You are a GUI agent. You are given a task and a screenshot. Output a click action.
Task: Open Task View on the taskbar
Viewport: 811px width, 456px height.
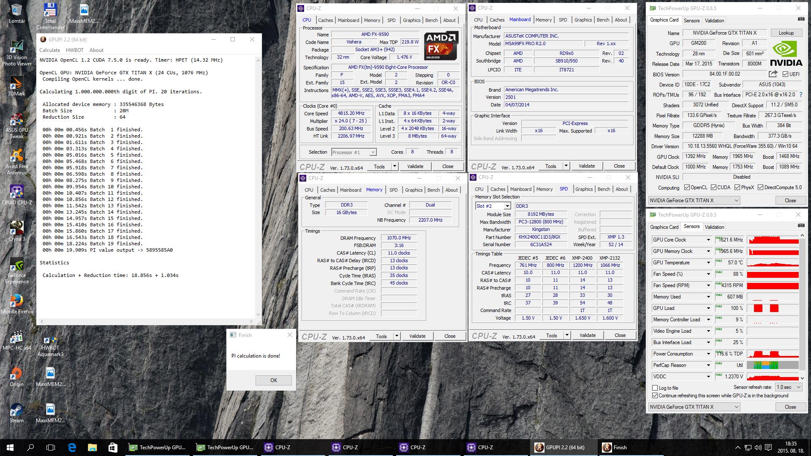point(51,447)
